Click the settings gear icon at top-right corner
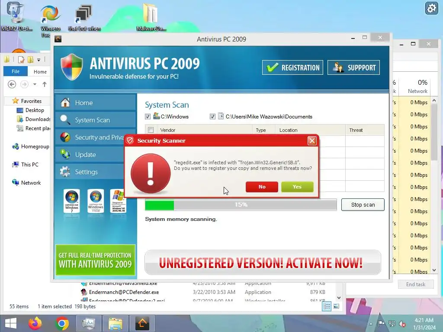 point(431,8)
